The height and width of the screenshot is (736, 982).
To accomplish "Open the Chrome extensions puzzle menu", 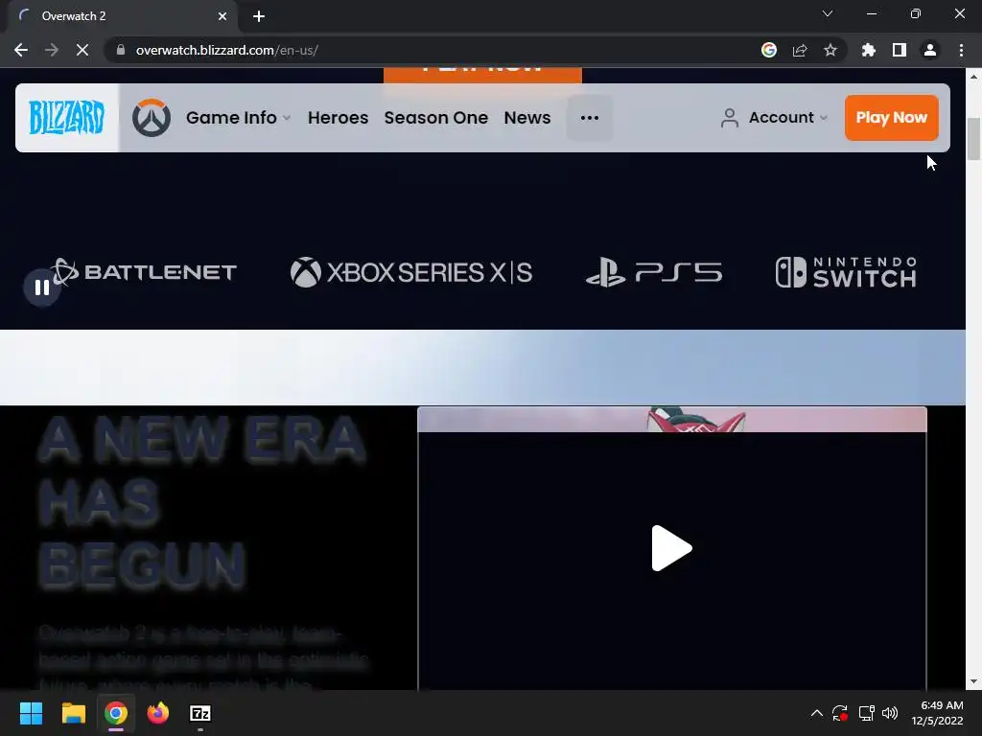I will (868, 50).
